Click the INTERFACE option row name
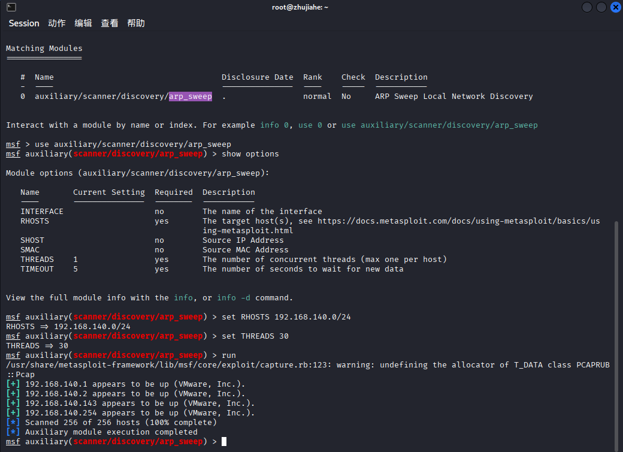This screenshot has width=623, height=452. tap(42, 212)
